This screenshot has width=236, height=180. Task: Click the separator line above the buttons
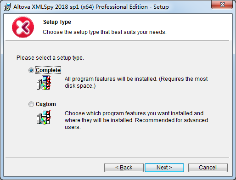click(x=118, y=157)
